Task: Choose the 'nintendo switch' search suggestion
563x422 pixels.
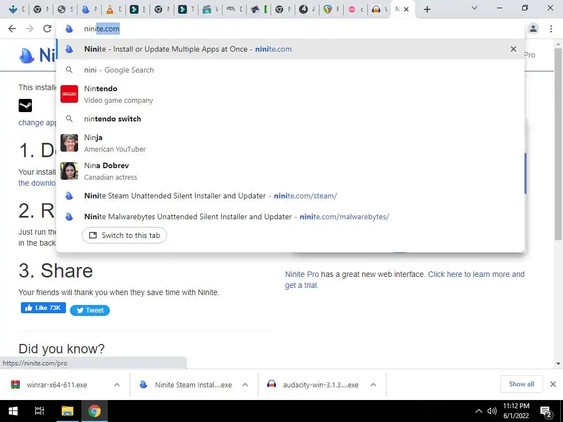Action: [x=290, y=119]
